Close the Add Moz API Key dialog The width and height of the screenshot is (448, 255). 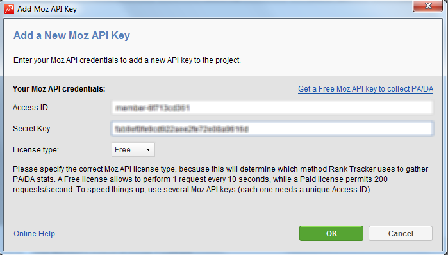427,6
